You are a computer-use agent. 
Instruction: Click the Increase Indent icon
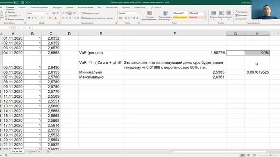pyautogui.click(x=78, y=18)
